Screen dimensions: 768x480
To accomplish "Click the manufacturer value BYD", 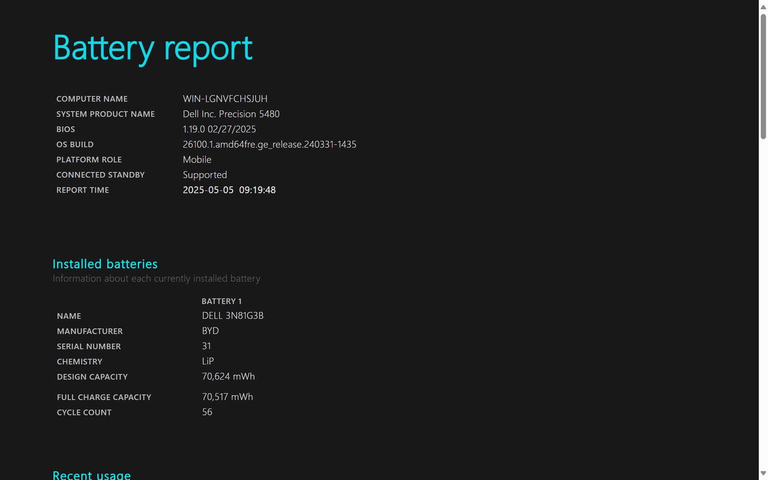I will point(210,331).
